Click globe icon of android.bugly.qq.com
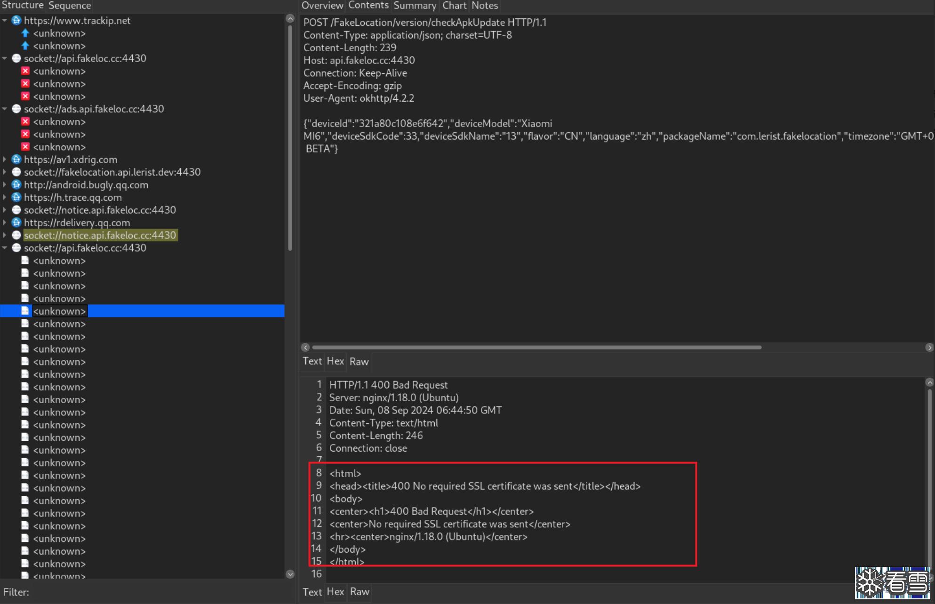This screenshot has height=604, width=935. [x=16, y=185]
